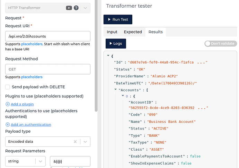Click the "Business Bank Account" name value
This screenshot has height=168, width=239.
171,122
